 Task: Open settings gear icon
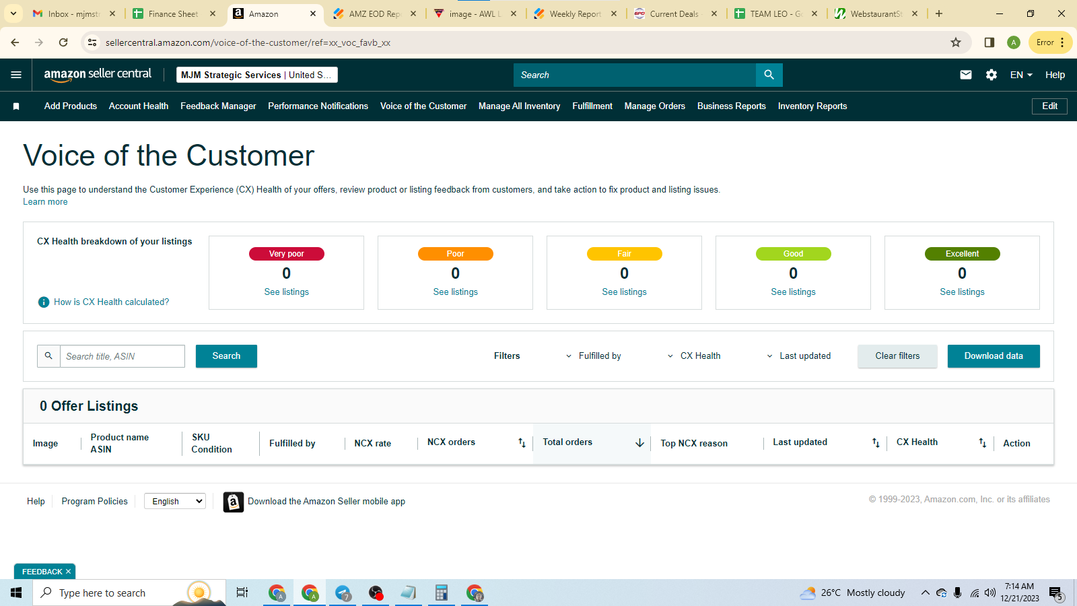[992, 75]
